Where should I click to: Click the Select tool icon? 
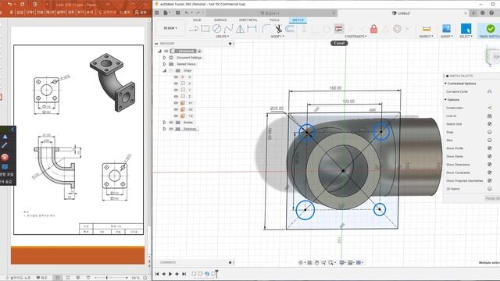pyautogui.click(x=466, y=29)
